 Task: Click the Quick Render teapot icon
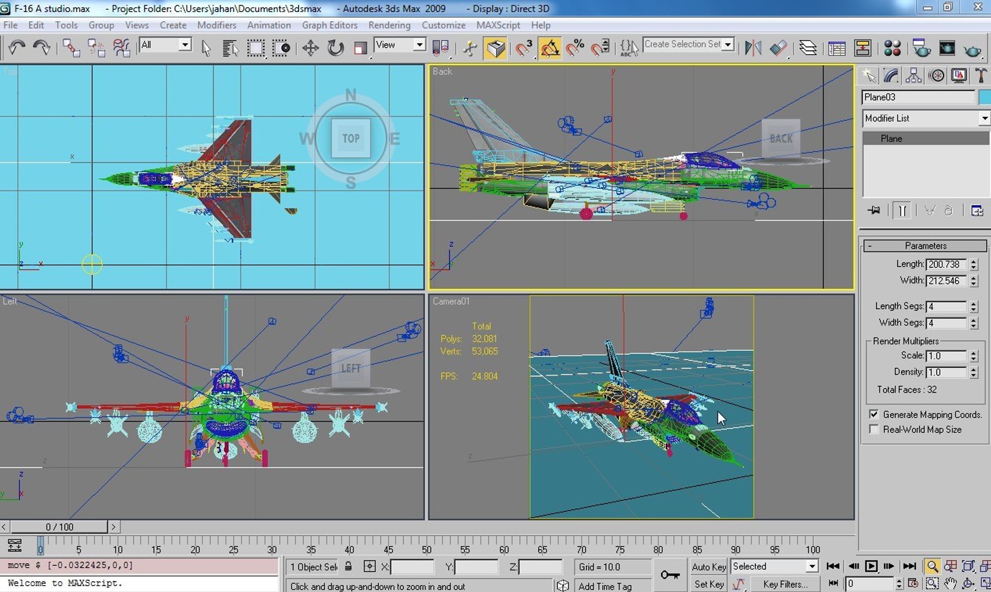point(972,49)
